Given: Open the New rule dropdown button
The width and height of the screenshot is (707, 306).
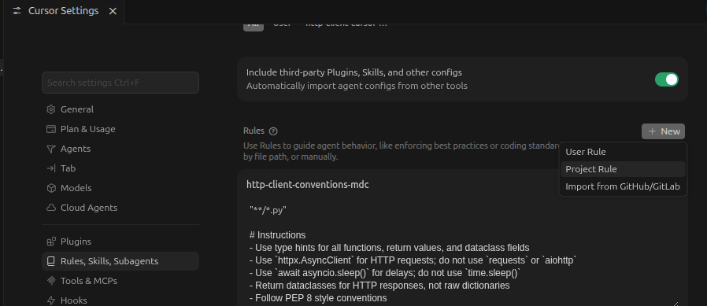Looking at the screenshot, I should click(x=663, y=131).
